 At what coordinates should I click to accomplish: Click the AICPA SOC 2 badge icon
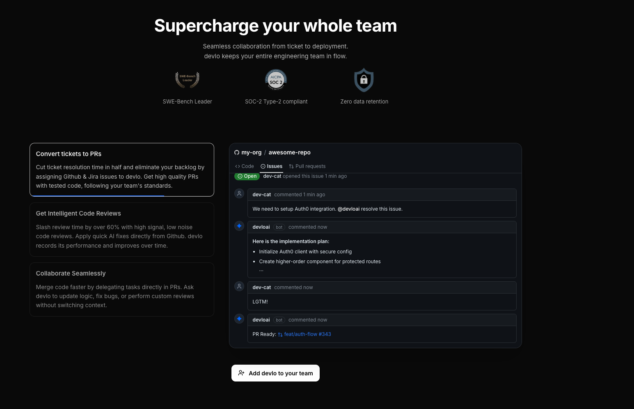[x=276, y=80]
